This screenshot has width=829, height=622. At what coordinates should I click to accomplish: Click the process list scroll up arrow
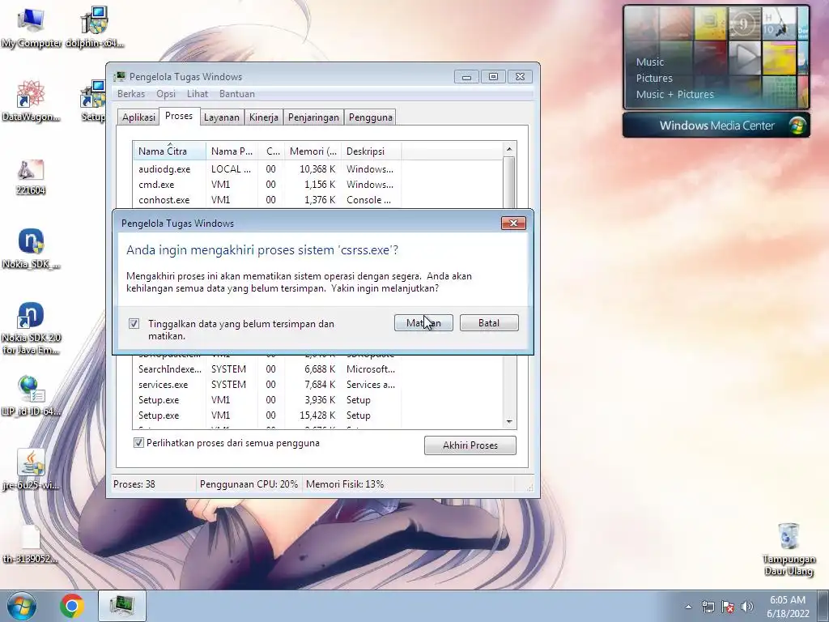(509, 149)
